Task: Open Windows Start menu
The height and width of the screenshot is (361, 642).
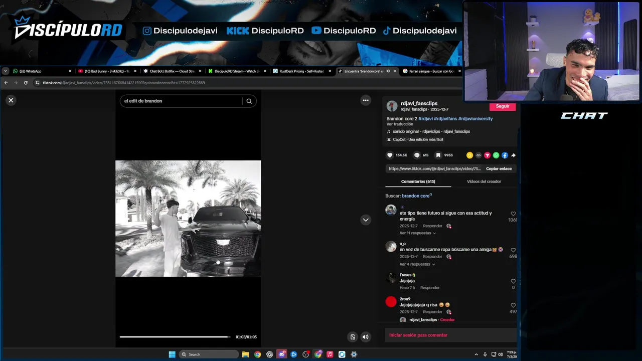Action: pos(172,354)
